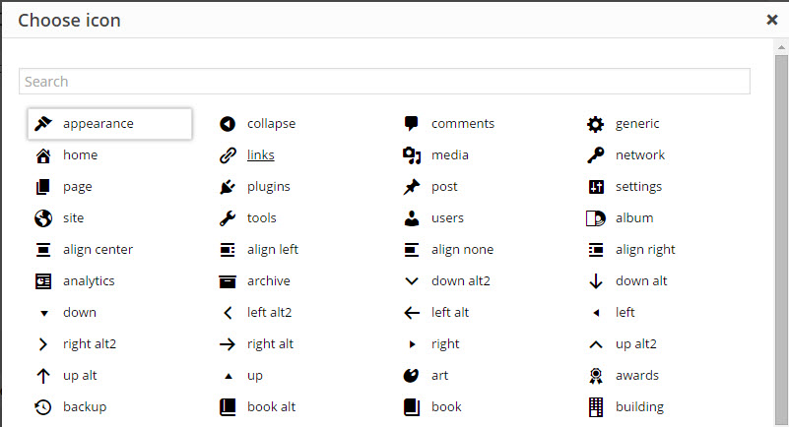
Task: Pick the analytics chart icon
Action: (43, 281)
